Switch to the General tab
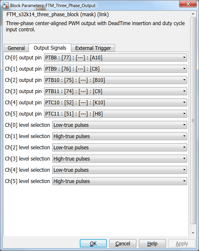199x251 pixels. pyautogui.click(x=16, y=48)
